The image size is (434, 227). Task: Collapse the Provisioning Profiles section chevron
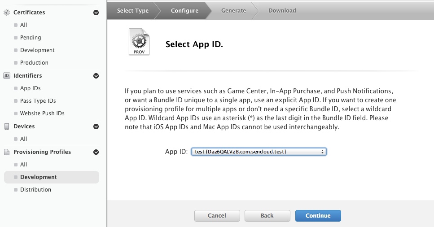tap(96, 152)
